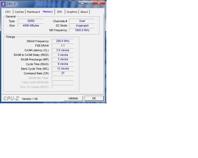198x158 pixels.
Task: Click the RAS# to CAS# Delay label
Action: coord(31,55)
